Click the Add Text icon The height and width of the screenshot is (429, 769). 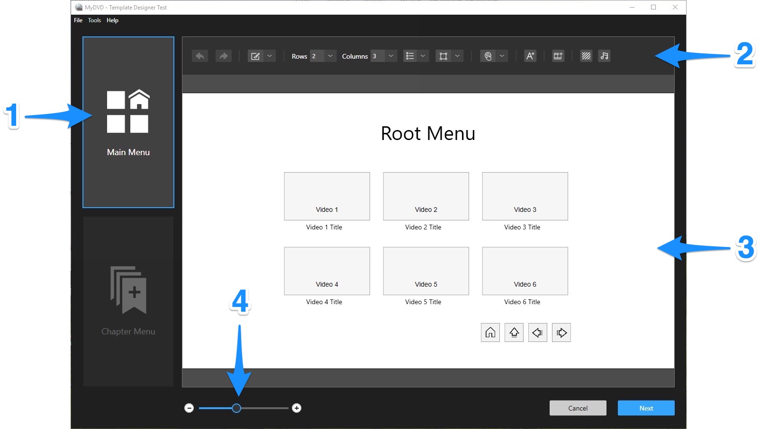[x=530, y=56]
